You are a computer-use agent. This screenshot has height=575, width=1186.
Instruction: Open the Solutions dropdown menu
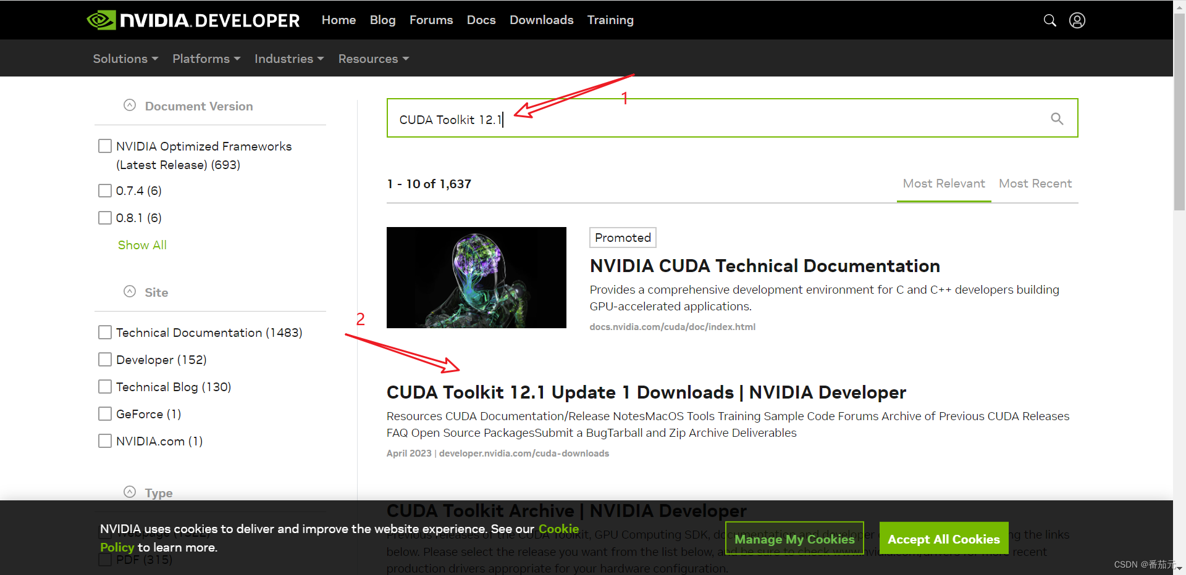click(x=125, y=59)
